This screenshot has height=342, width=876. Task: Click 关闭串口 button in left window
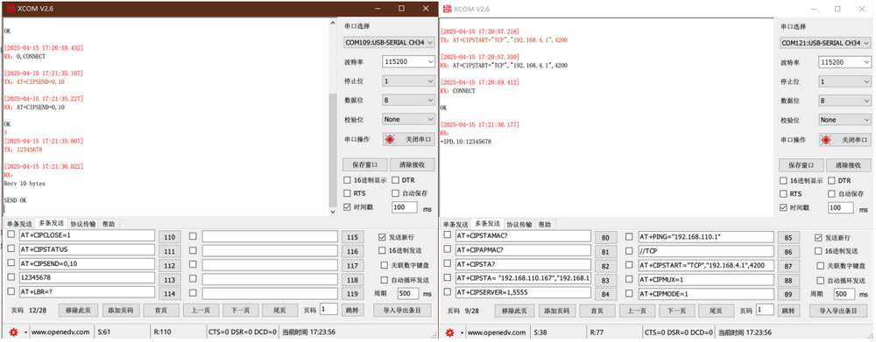tap(408, 139)
